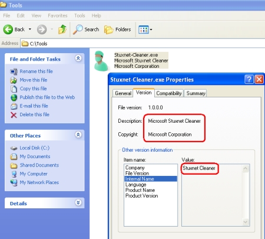Click Move this file icon
This screenshot has width=265, height=239.
14,80
